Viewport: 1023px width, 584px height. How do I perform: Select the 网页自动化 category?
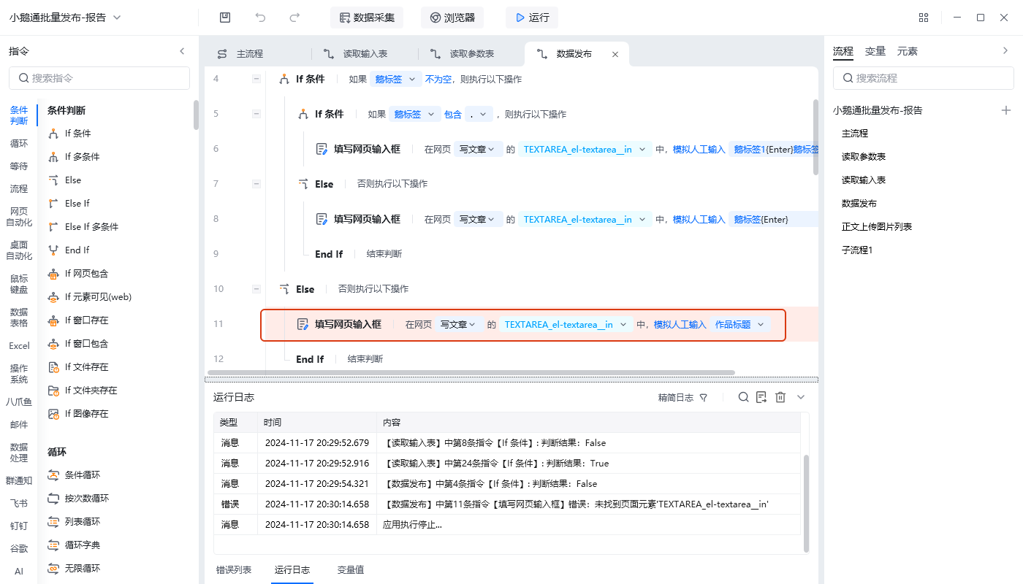point(19,217)
